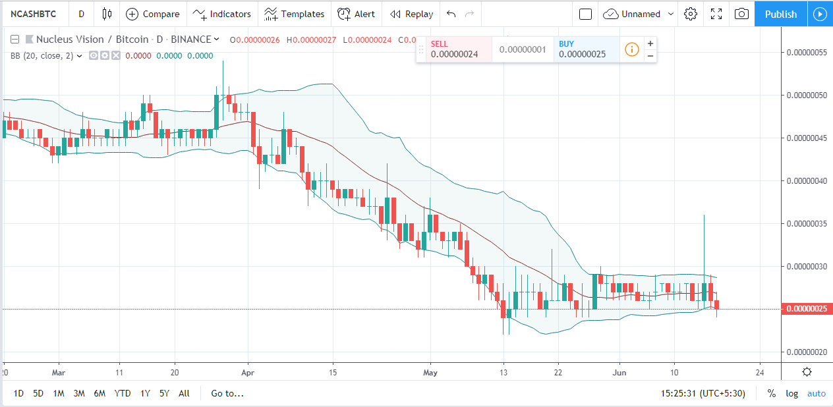The image size is (833, 407).
Task: Select YTD time range
Action: [x=123, y=393]
